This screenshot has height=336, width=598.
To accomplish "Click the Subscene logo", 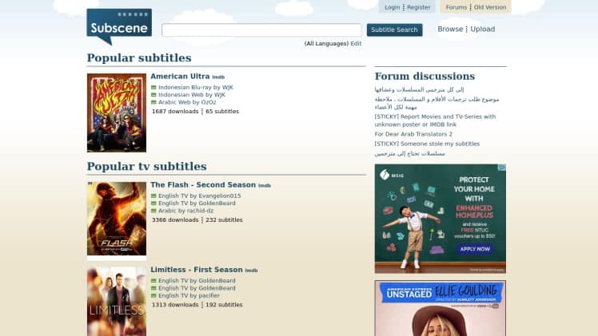I will [x=119, y=26].
